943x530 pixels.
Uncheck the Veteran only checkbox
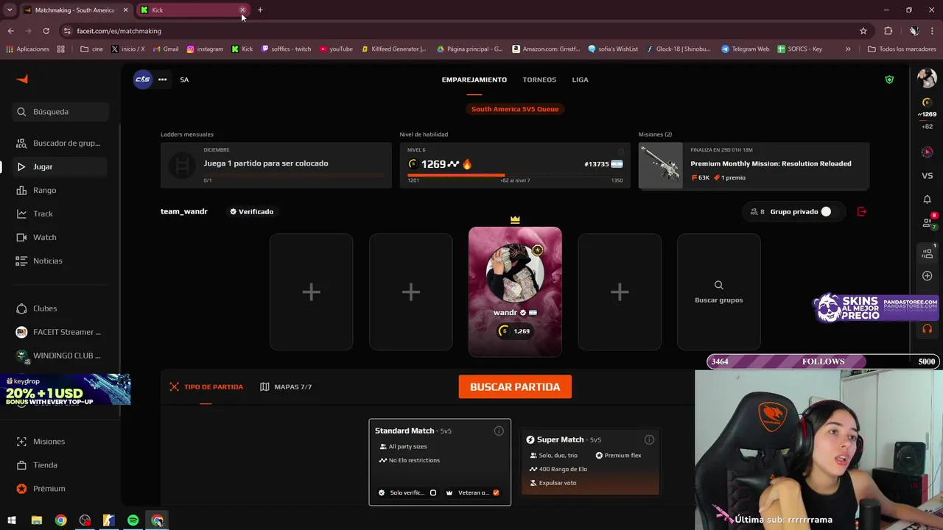click(496, 492)
